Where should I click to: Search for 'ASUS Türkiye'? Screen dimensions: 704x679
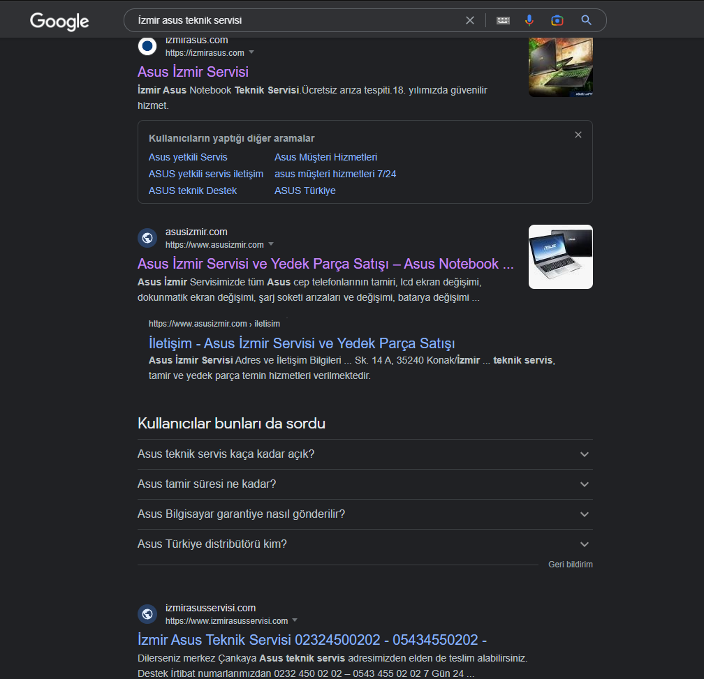(305, 191)
